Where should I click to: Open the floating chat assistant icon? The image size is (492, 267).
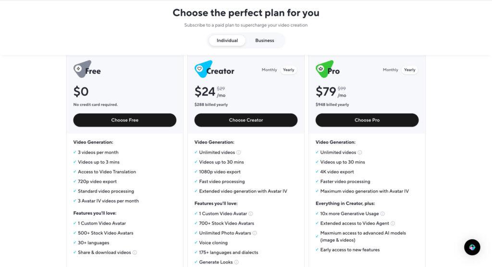pos(472,247)
